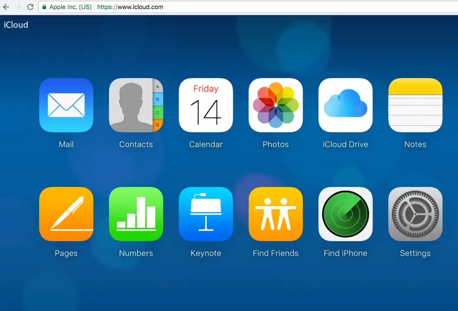Viewport: 458px width, 311px height.
Task: Click the Numbers label text
Action: point(136,253)
